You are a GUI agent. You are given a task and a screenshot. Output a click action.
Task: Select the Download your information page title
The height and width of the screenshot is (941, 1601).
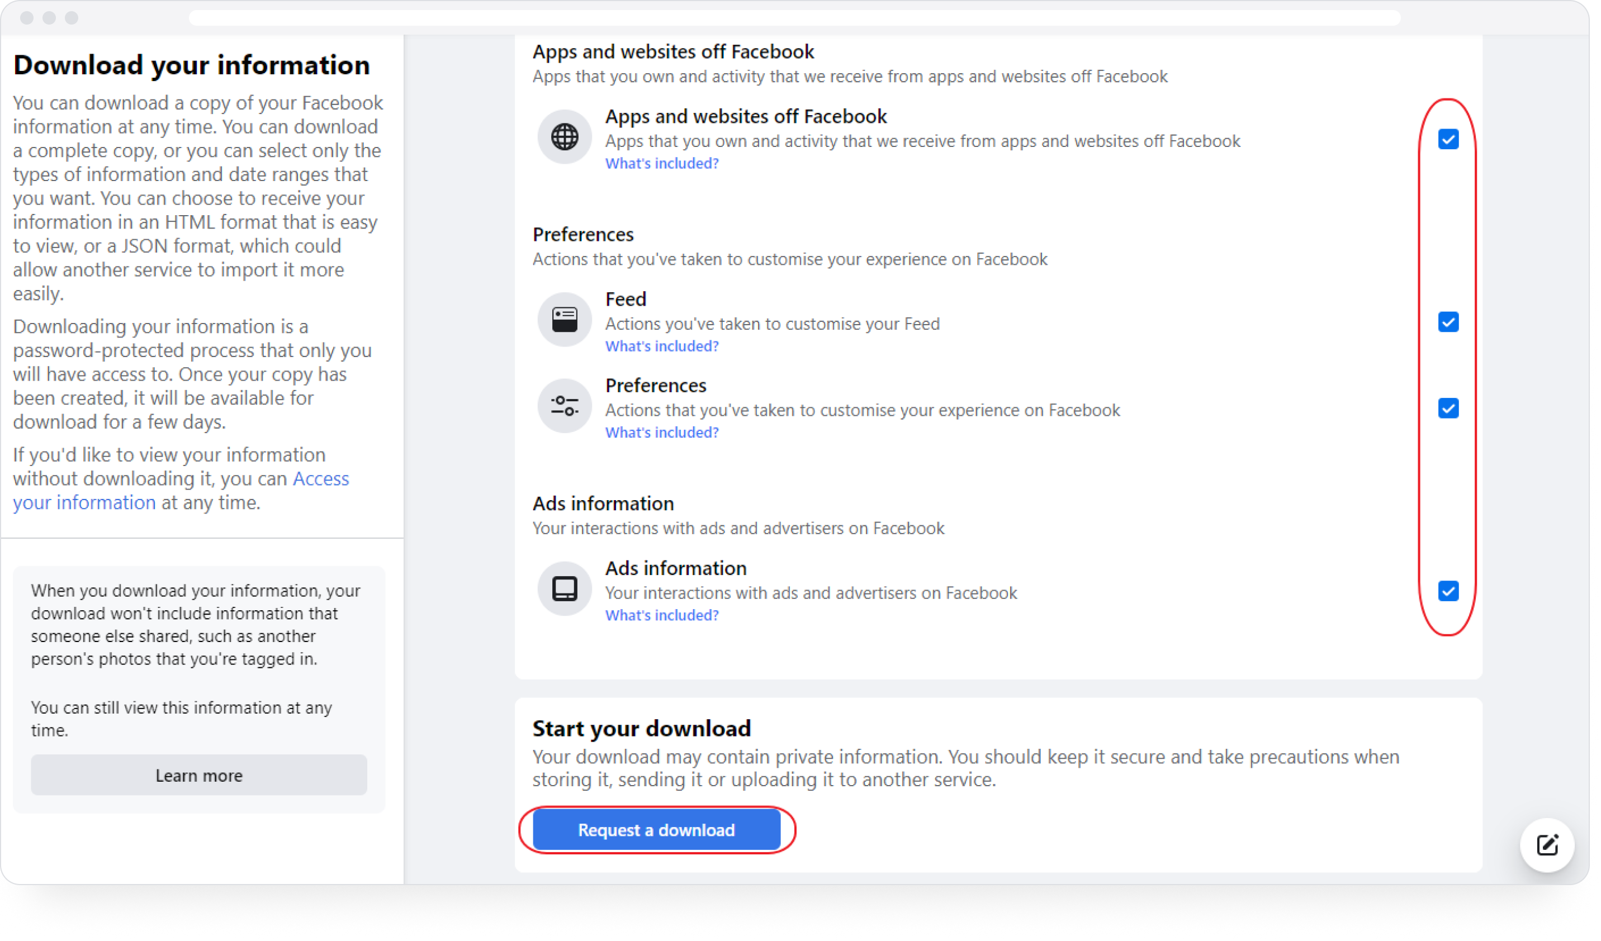click(x=191, y=64)
